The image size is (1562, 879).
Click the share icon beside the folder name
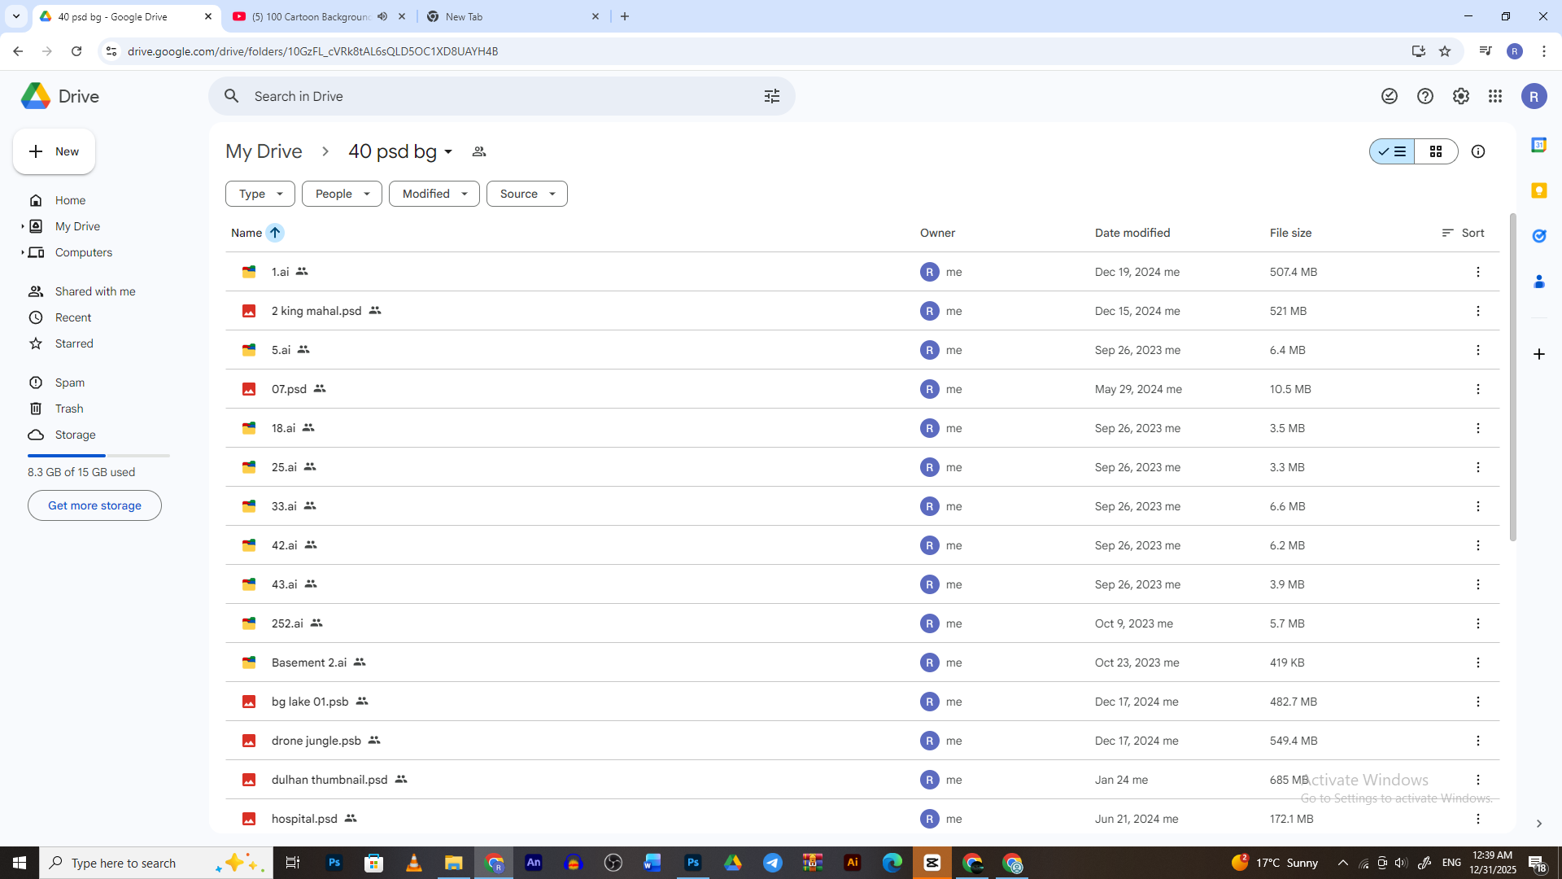(x=479, y=151)
